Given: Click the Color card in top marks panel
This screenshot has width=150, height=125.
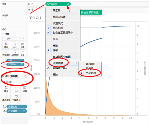Looking at the screenshot, I should tap(6, 45).
